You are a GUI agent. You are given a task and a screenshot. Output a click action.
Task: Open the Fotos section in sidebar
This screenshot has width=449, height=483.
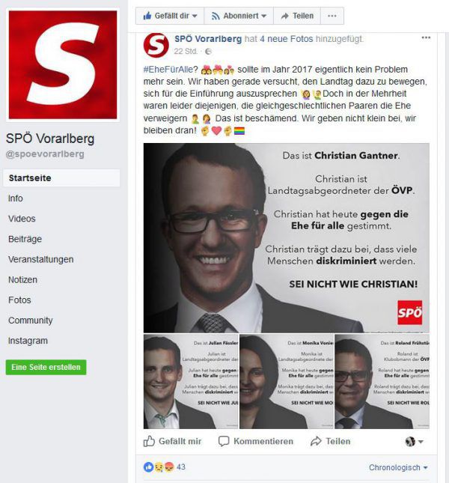pyautogui.click(x=19, y=300)
